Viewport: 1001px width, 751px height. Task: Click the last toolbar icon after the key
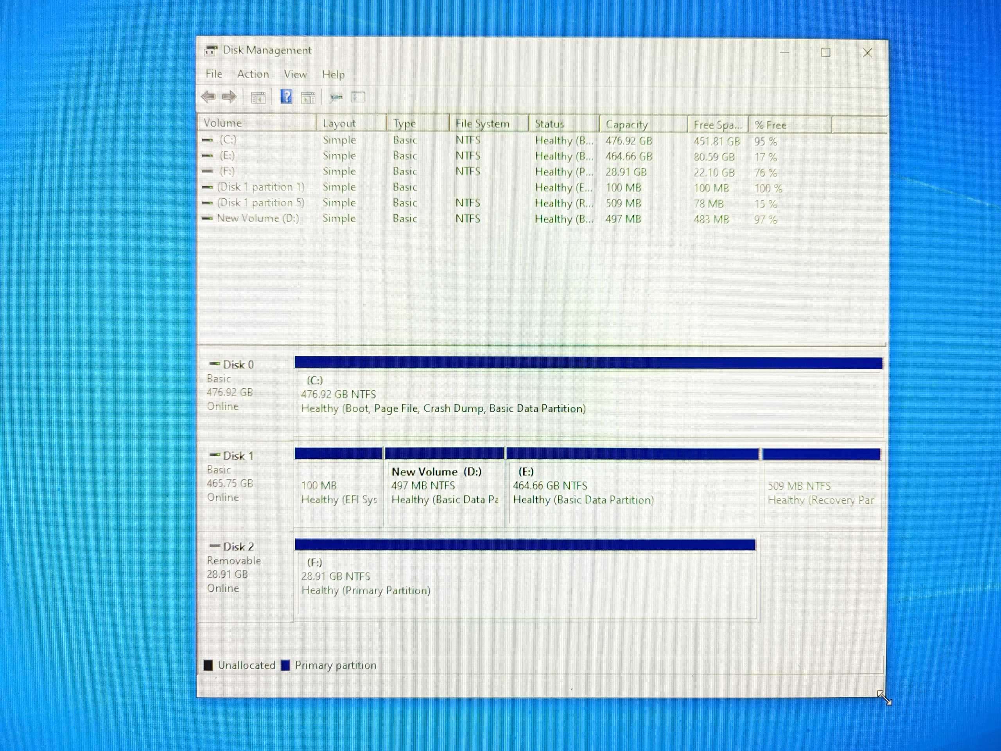coord(358,97)
